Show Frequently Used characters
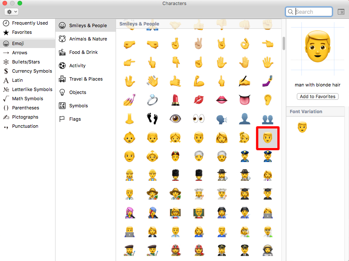This screenshot has width=349, height=261. [28, 23]
